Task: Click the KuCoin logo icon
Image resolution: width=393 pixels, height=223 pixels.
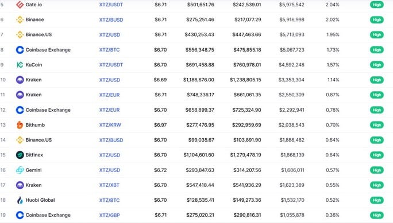Action: point(20,65)
